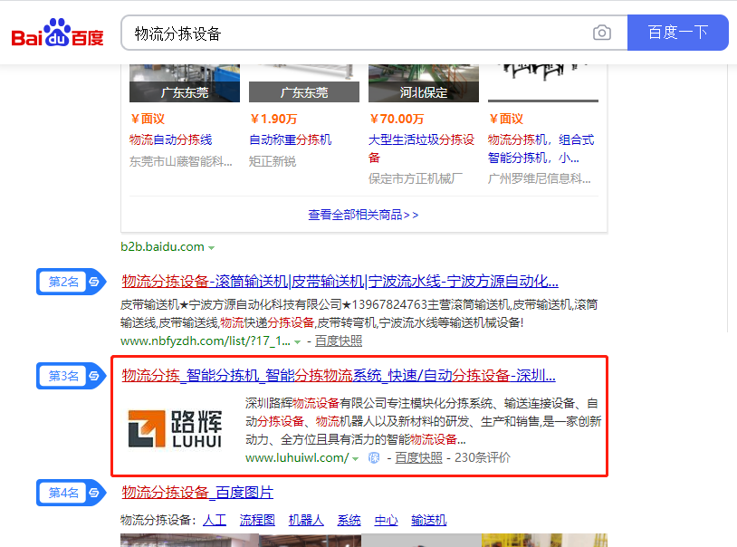Open 大型生活垃圾分拣设备 product link
Screen dimensions: 737x547
click(422, 149)
